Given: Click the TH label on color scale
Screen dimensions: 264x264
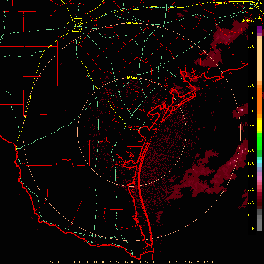Looking at the screenshot, I should [x=252, y=229].
